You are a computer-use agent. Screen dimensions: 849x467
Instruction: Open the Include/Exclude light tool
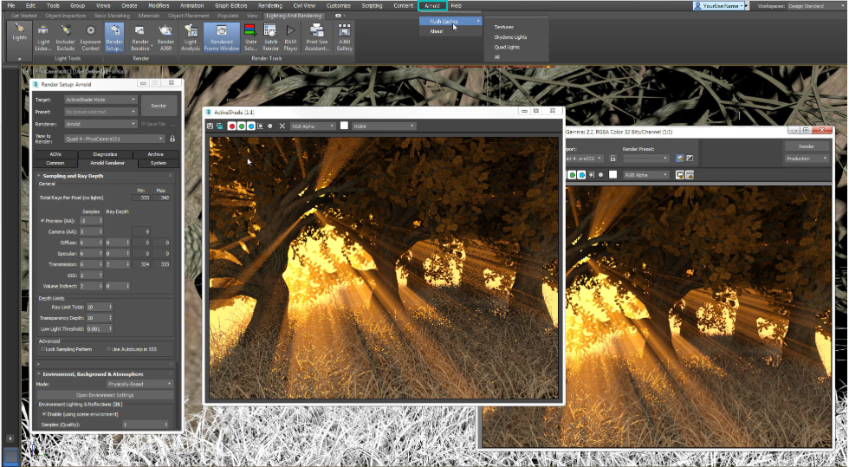pyautogui.click(x=66, y=37)
